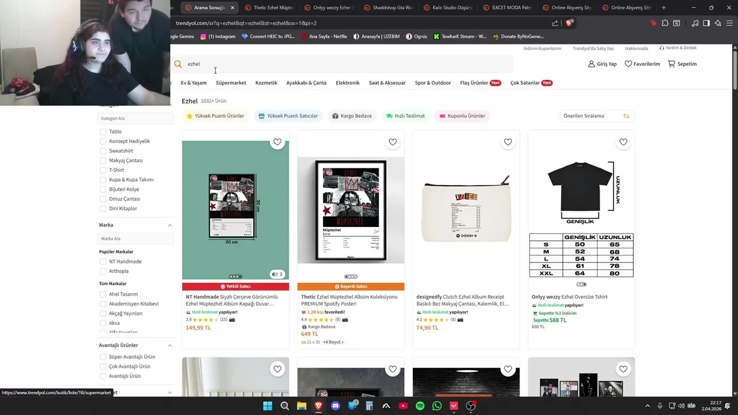Click the share page icon in address bar
The width and height of the screenshot is (738, 415).
point(555,23)
